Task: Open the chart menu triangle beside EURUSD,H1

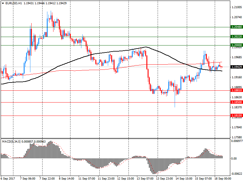Action: coord(3,3)
